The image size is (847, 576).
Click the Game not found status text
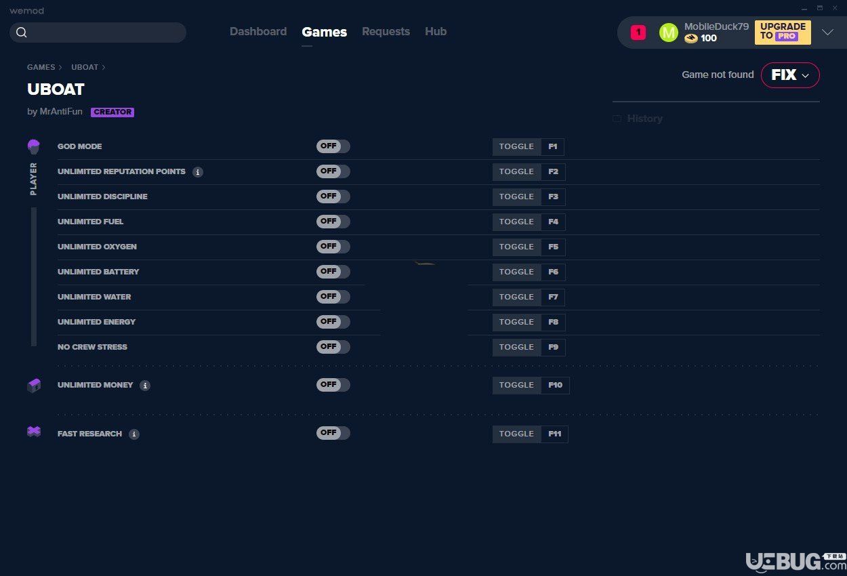718,75
